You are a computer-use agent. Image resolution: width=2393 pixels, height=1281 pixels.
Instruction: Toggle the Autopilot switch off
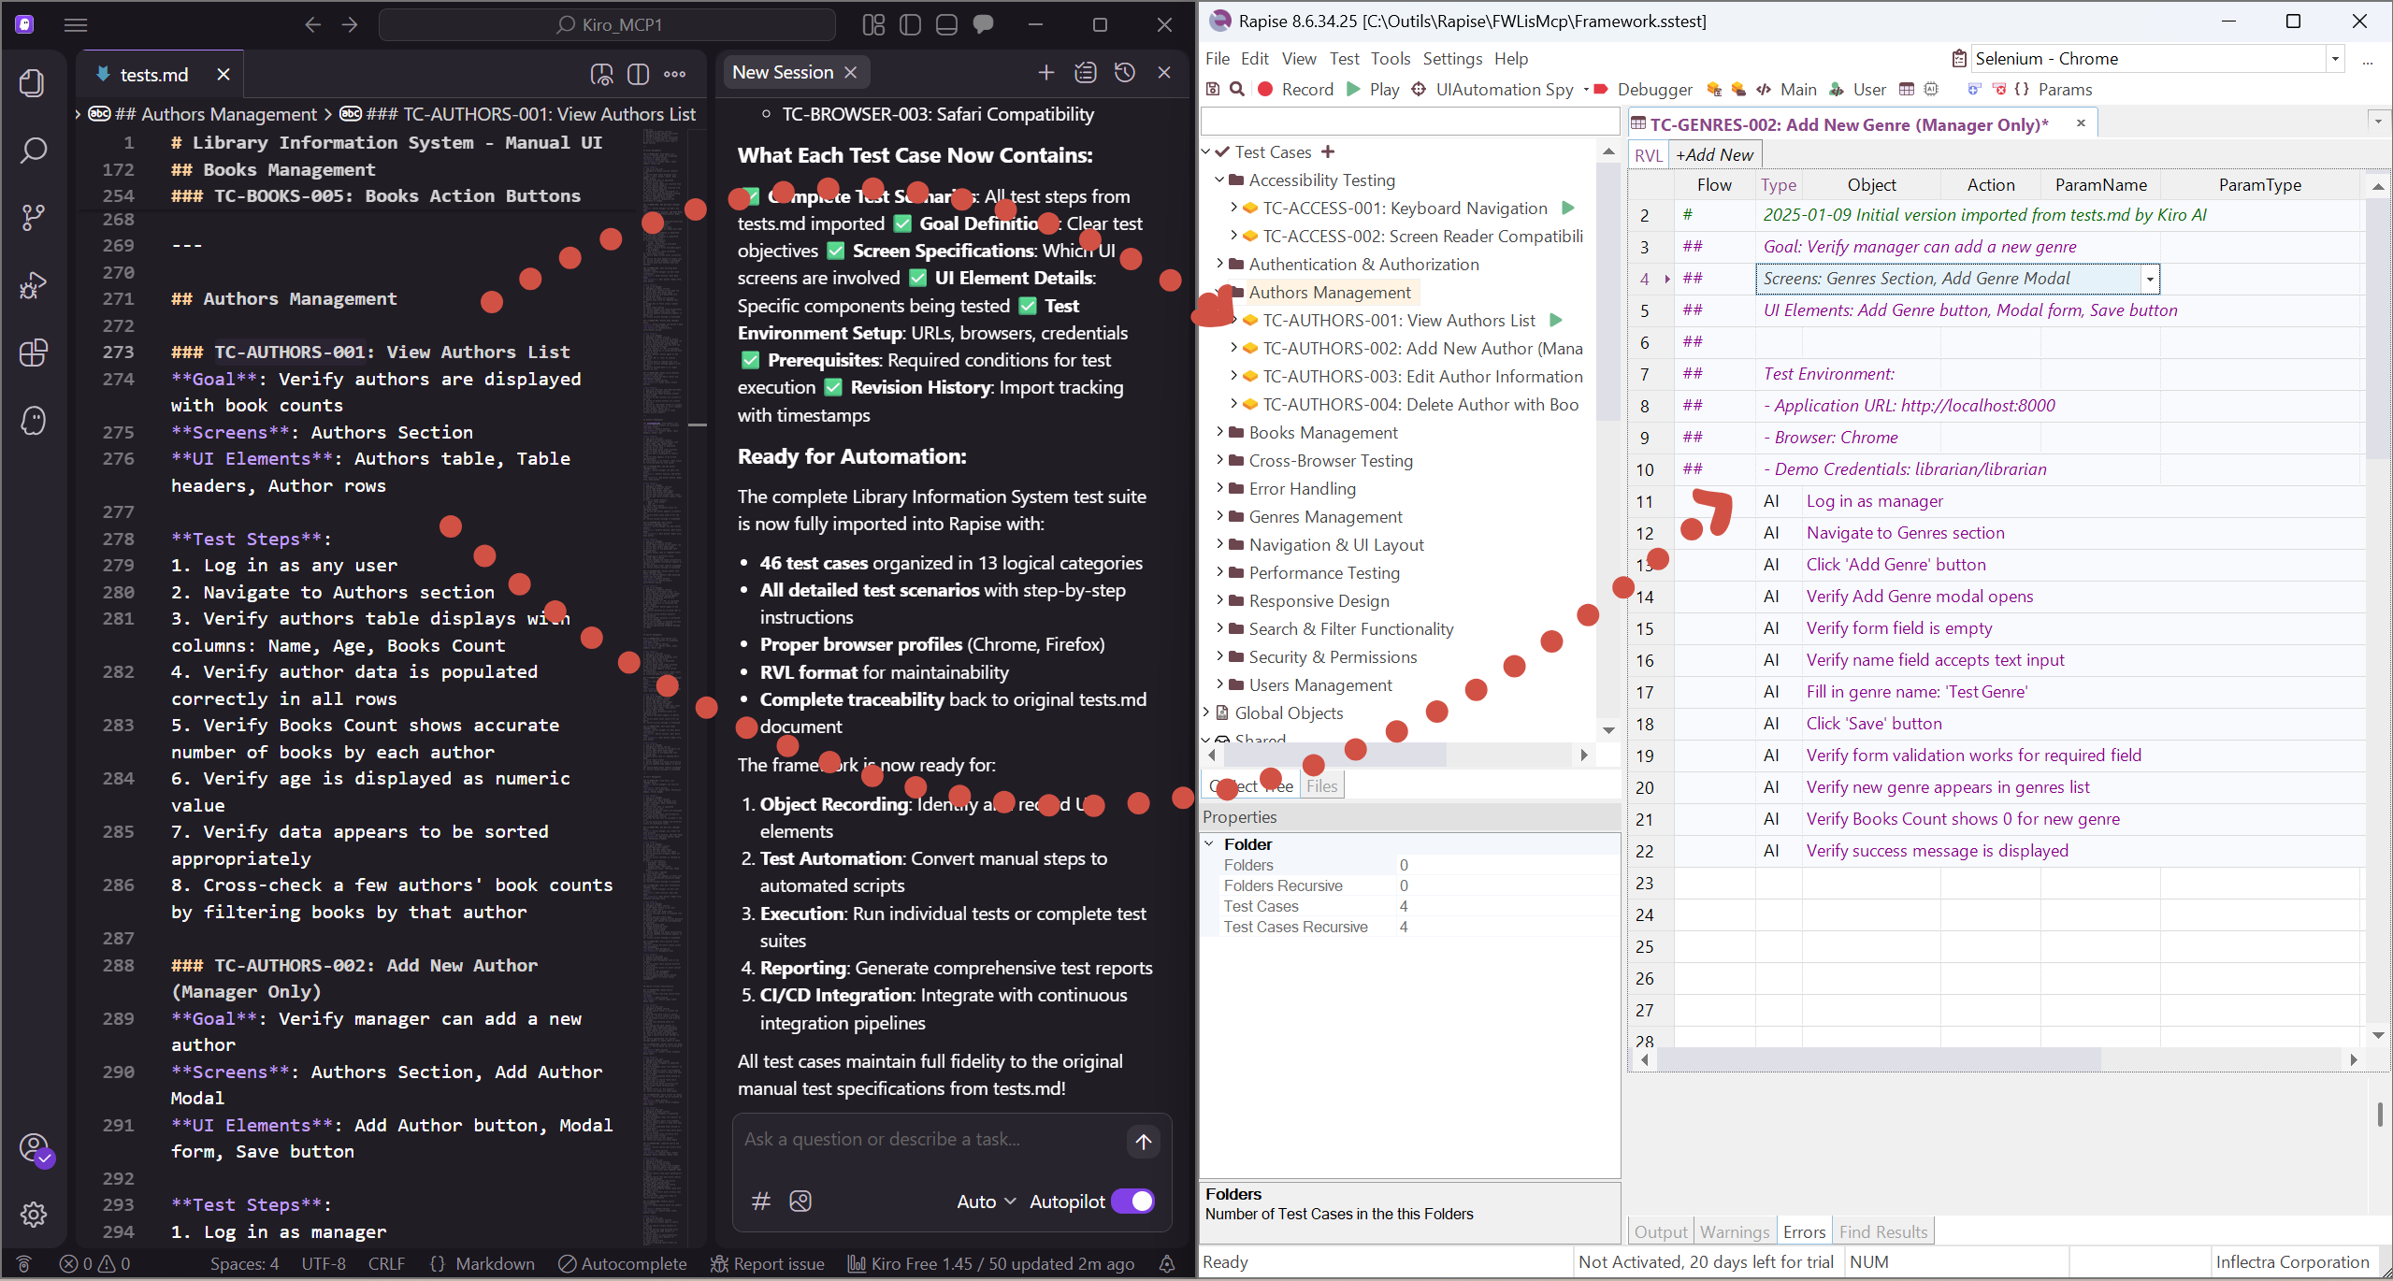click(x=1132, y=1202)
